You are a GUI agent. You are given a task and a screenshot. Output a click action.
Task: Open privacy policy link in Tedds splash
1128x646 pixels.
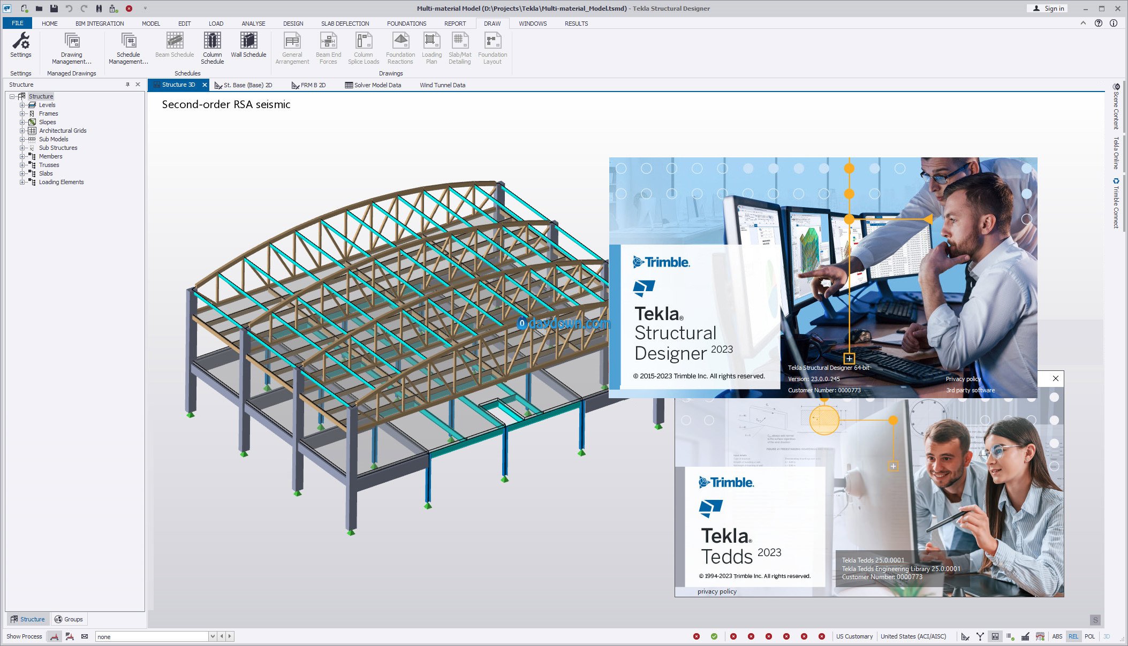[717, 591]
